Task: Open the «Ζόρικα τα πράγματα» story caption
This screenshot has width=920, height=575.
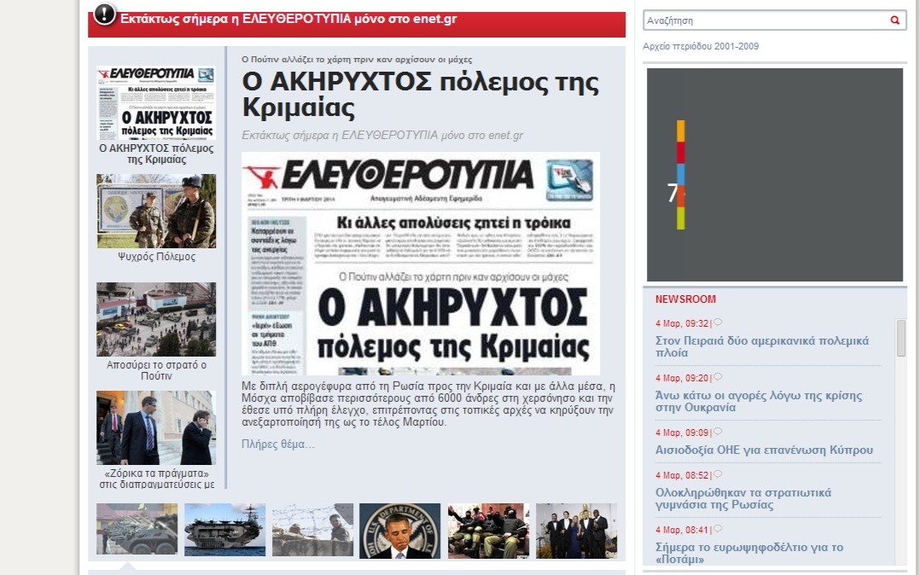Action: tap(157, 479)
